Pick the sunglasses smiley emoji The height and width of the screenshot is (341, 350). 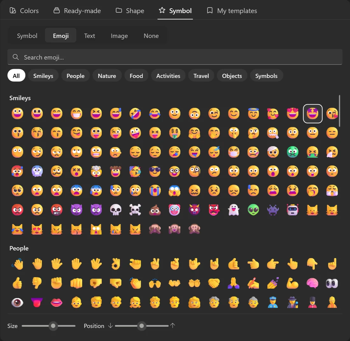[x=155, y=171]
